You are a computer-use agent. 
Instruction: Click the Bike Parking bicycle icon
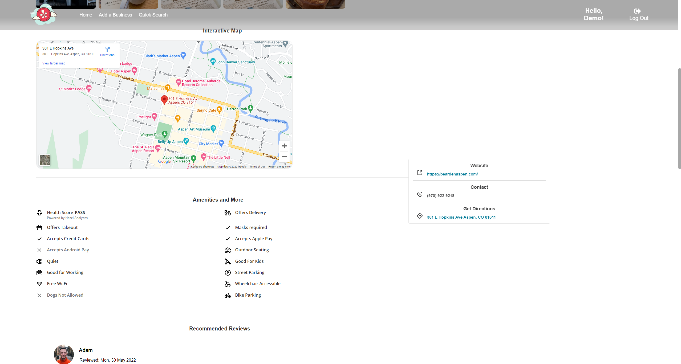click(x=228, y=295)
